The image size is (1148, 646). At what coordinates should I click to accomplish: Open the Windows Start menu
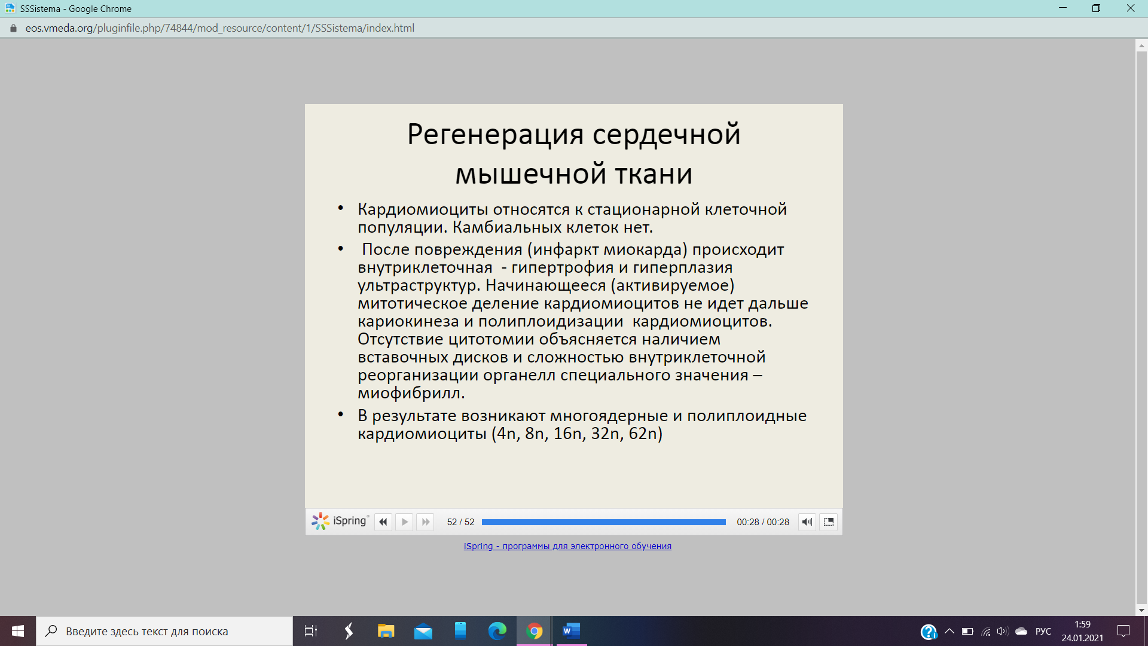tap(18, 631)
